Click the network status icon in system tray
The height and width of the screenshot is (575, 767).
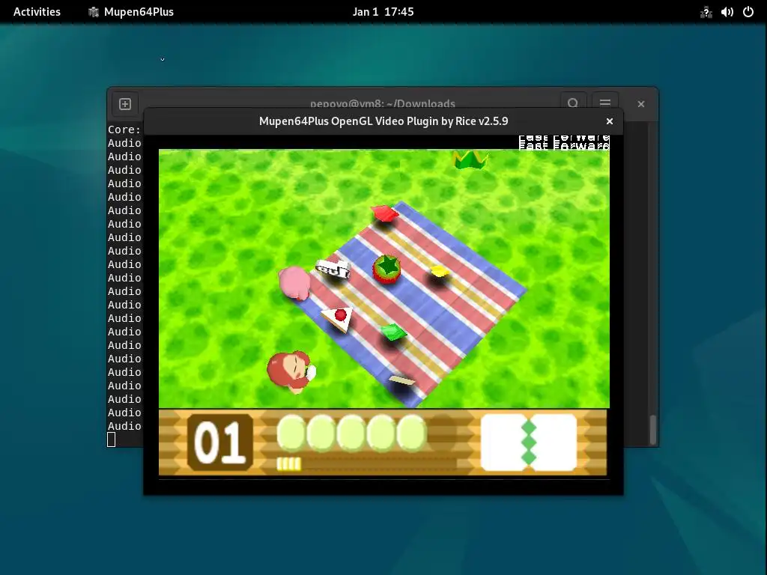pos(706,12)
